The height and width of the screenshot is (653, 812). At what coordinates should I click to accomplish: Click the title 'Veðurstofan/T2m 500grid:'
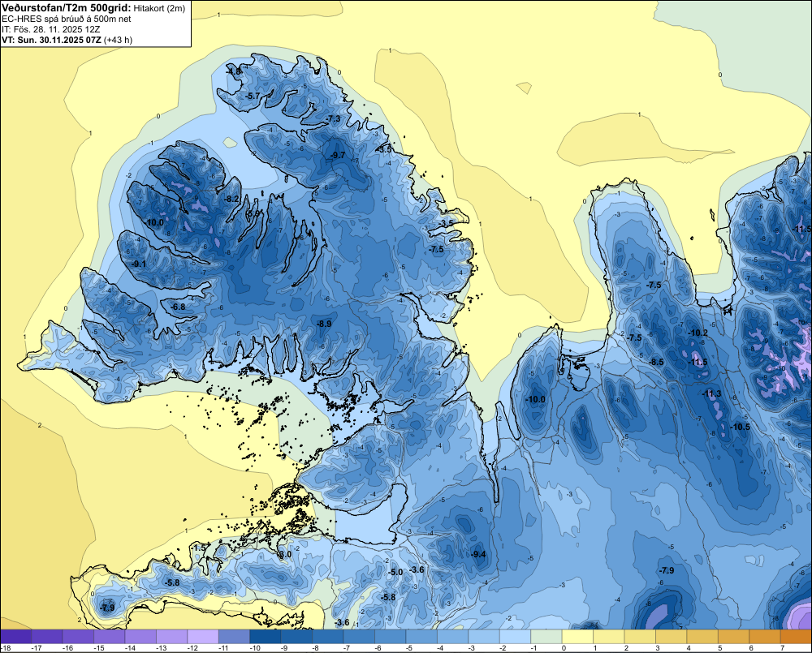(67, 8)
